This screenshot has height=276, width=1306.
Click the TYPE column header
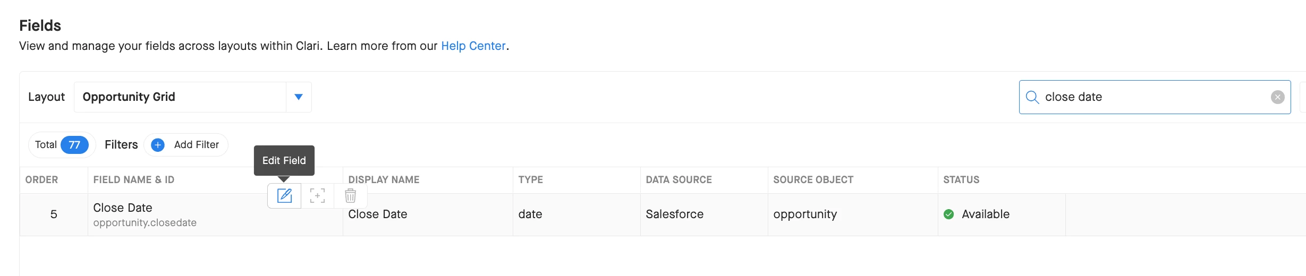[530, 180]
